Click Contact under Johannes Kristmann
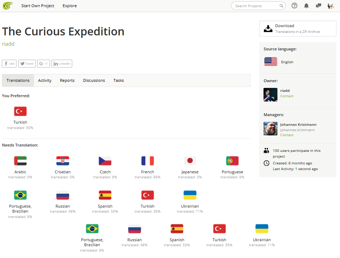Screen dimensions: 340x258 tap(287, 135)
